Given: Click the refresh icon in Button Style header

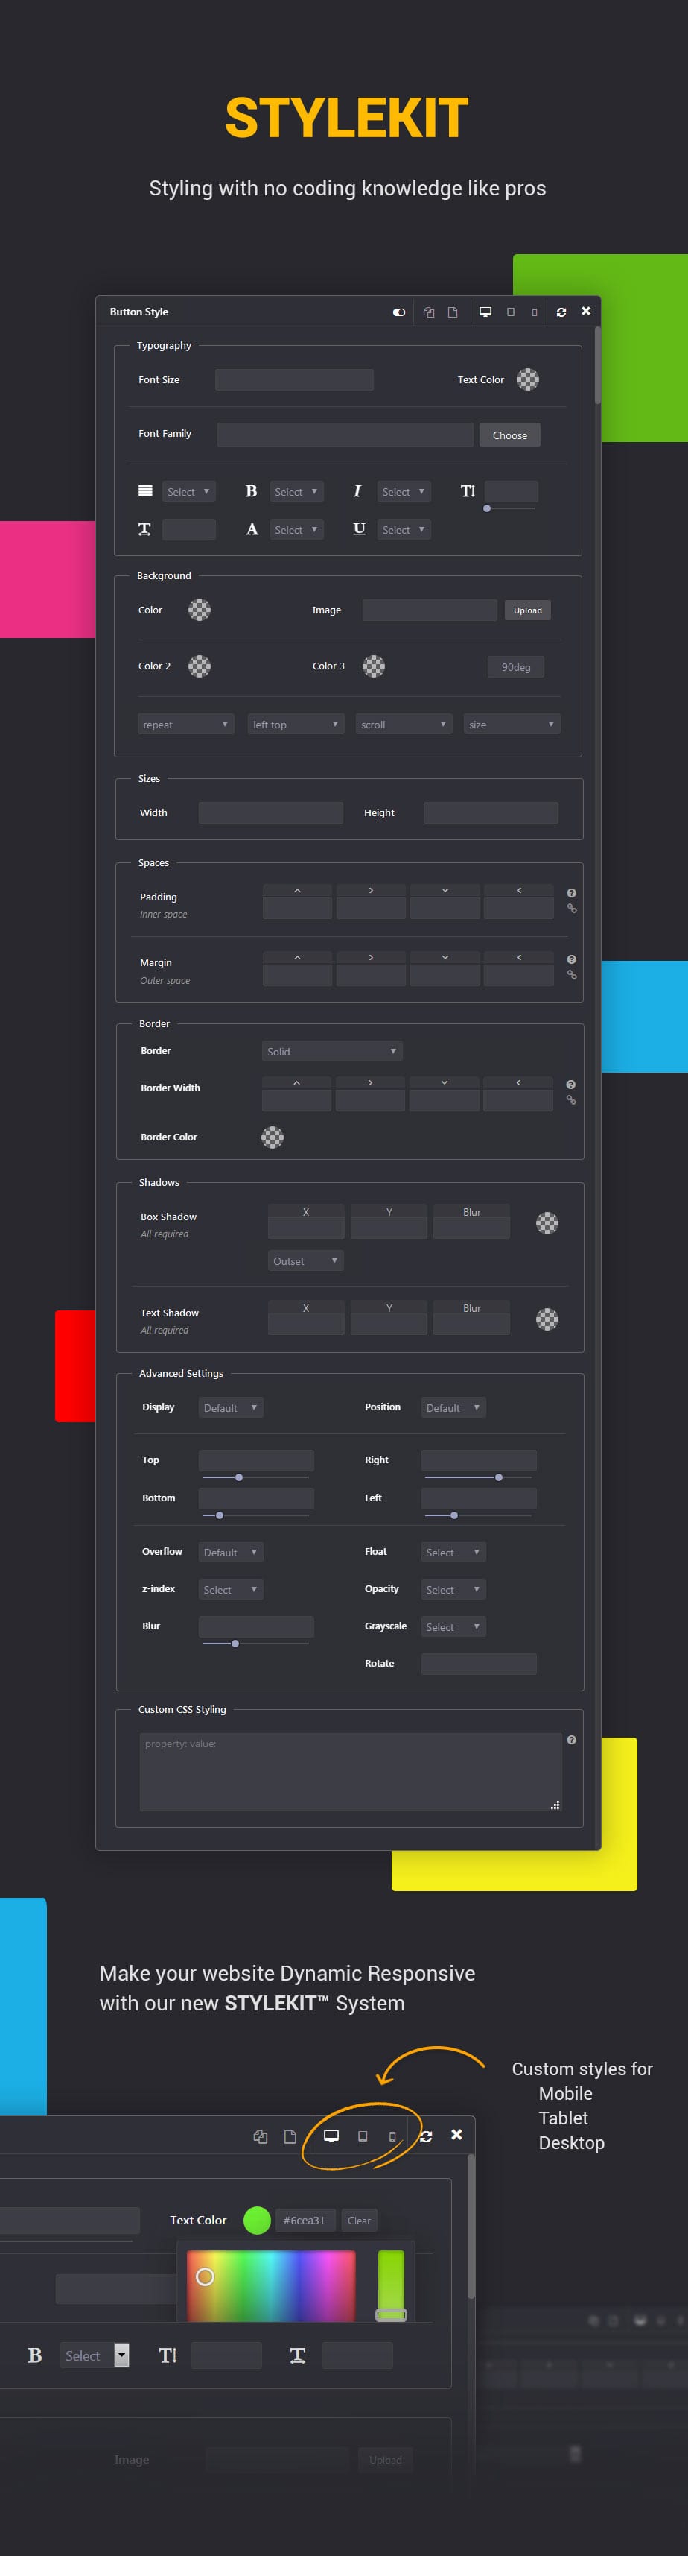Looking at the screenshot, I should pos(561,312).
